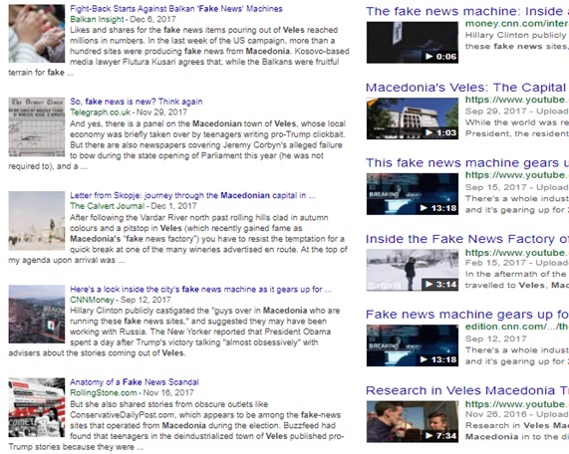Screen dimensions: 569x454
Task: Open 'Anatomy of a Fake News Scandal' headline
Action: (x=135, y=382)
